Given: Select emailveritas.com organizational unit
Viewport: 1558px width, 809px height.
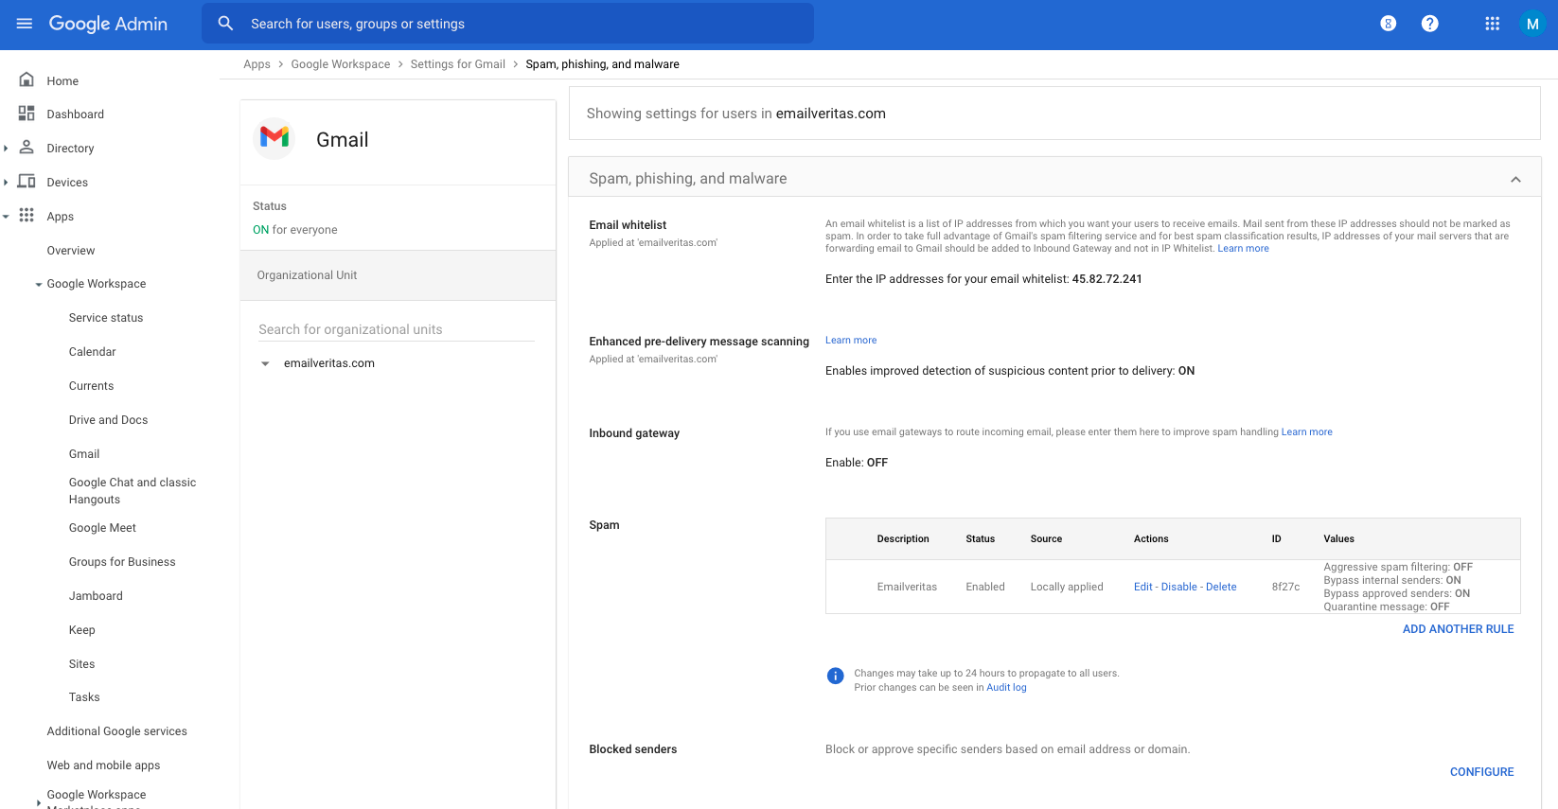Looking at the screenshot, I should coord(329,363).
